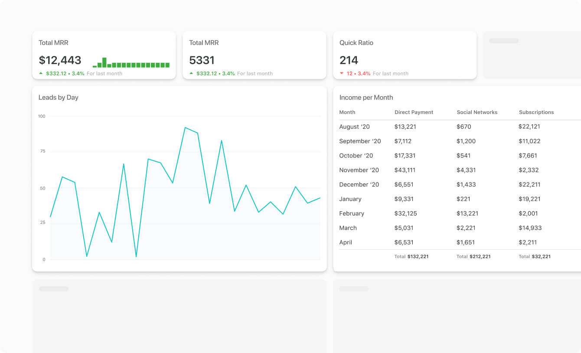Screen dimensions: 581x353
Task: Open the Quick Ratio card
Action: coord(405,55)
